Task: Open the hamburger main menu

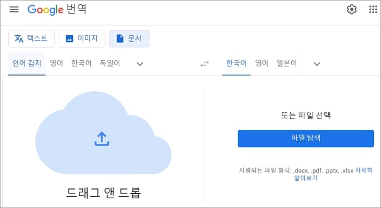Action: 14,9
